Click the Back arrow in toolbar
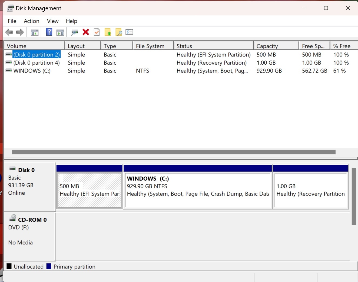The width and height of the screenshot is (358, 282). click(x=9, y=32)
